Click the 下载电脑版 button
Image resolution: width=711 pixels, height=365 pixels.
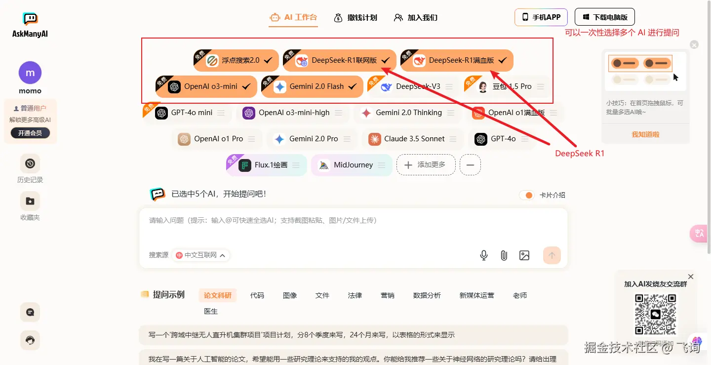pos(605,17)
